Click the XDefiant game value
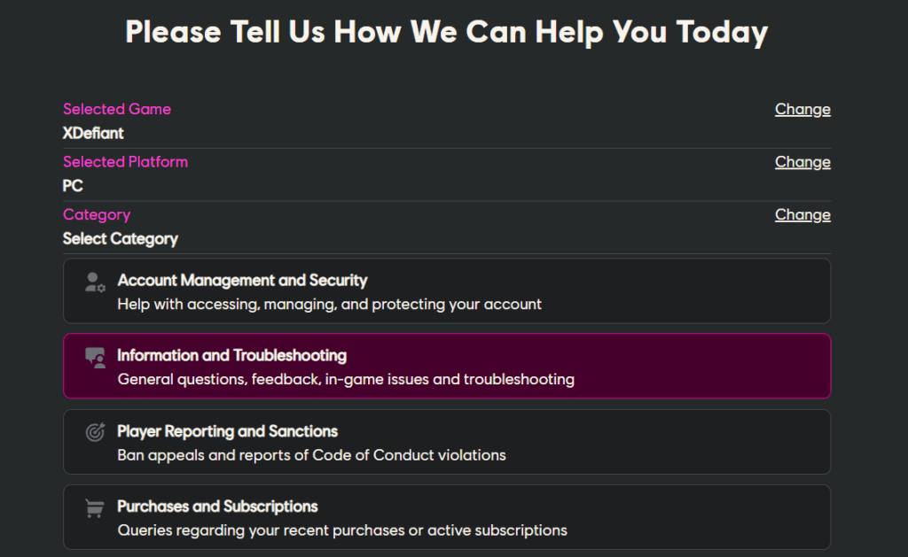This screenshot has width=908, height=557. 93,133
